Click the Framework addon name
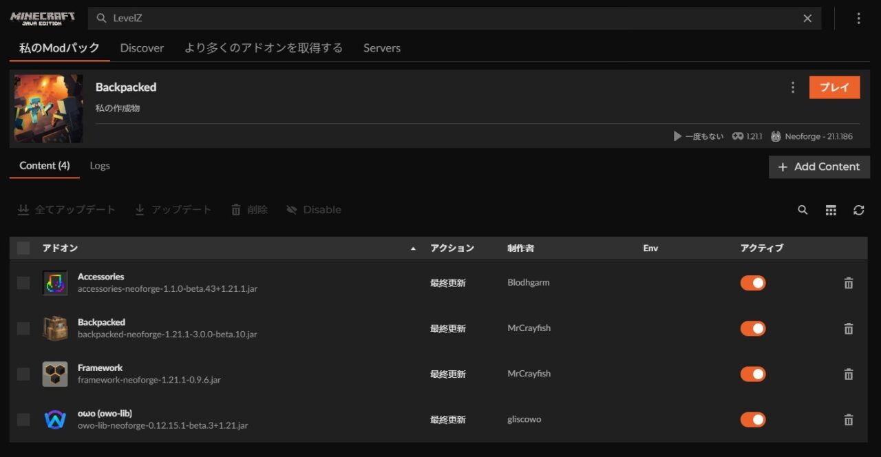This screenshot has height=457, width=881. 100,368
